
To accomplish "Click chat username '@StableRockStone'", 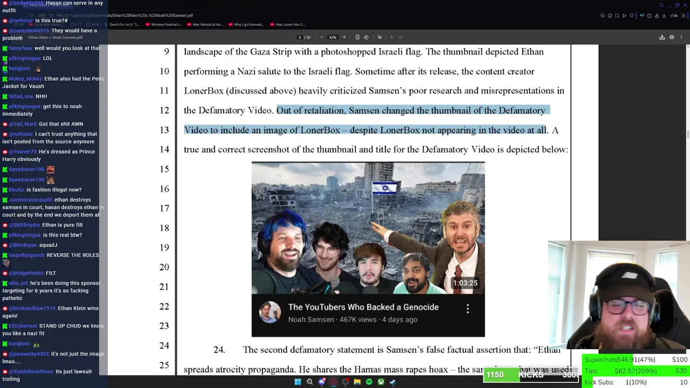I will pos(31,371).
